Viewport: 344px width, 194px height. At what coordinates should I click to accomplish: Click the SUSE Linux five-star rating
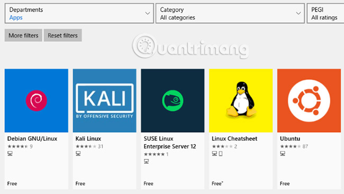pyautogui.click(x=154, y=154)
